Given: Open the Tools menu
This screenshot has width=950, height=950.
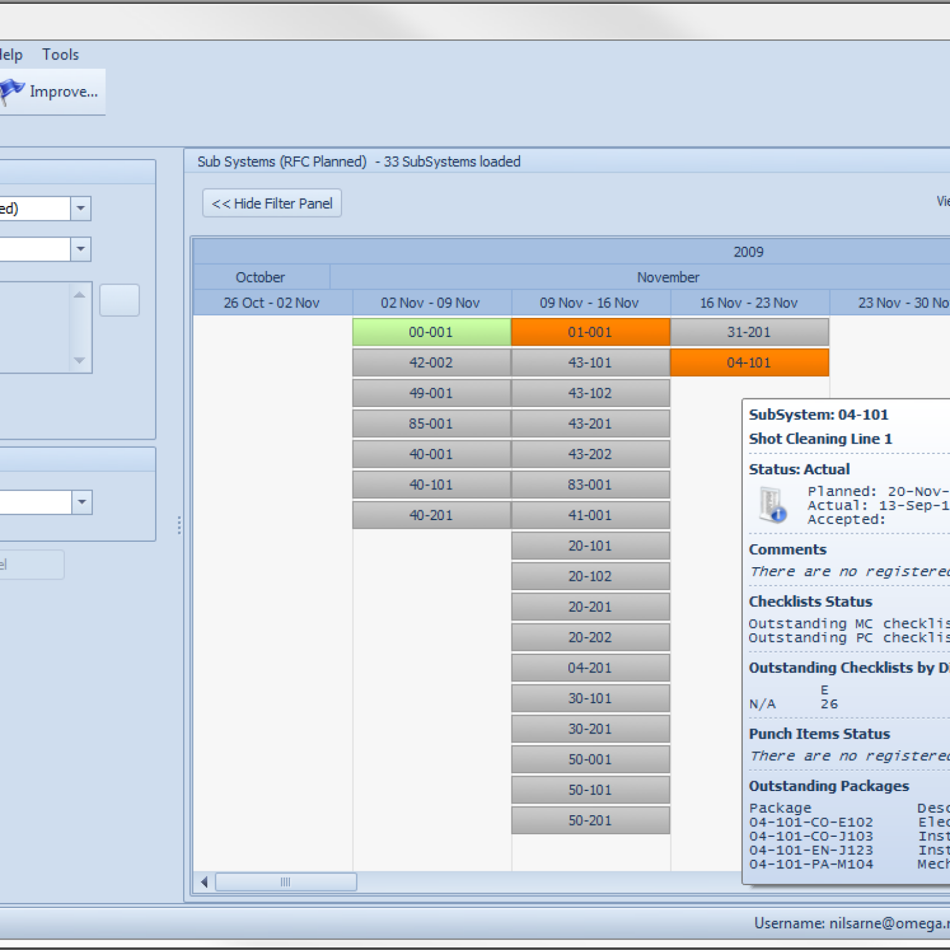Looking at the screenshot, I should [x=60, y=54].
